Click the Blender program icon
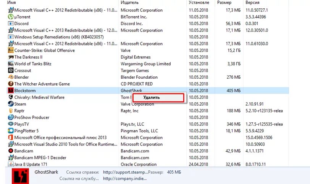This screenshot has width=310, height=184. click(x=11, y=77)
